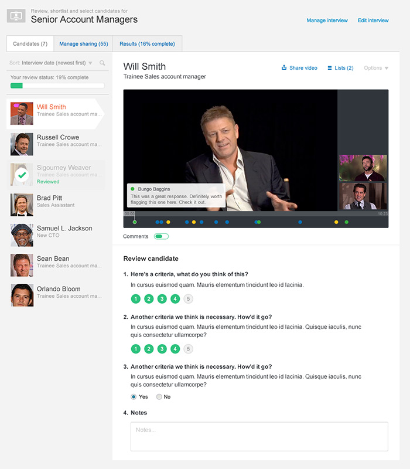
Task: Click the last yellow timeline marker
Action: 336,222
